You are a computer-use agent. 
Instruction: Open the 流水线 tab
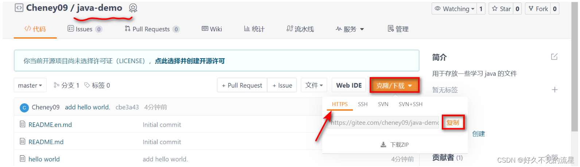coord(300,29)
